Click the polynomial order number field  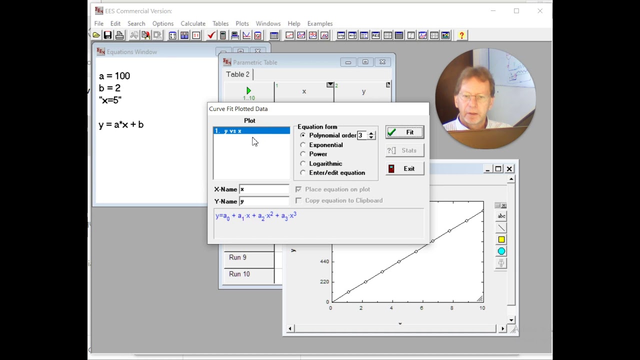tap(361, 135)
